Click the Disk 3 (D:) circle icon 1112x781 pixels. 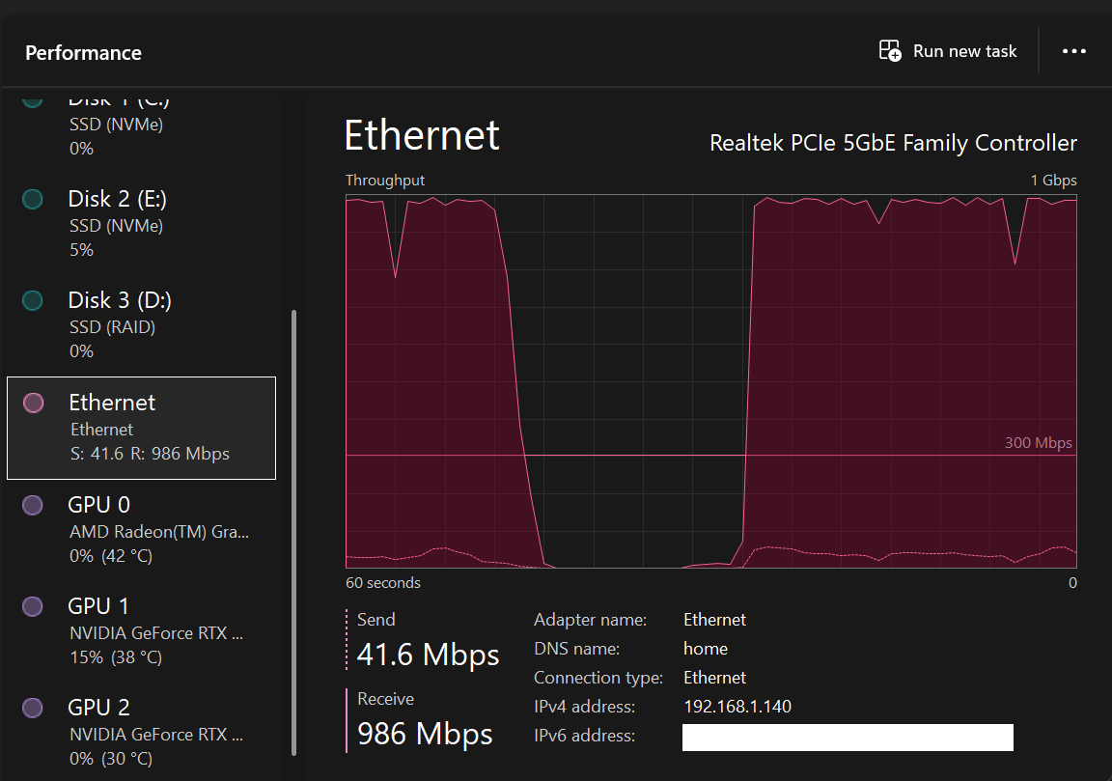coord(32,300)
